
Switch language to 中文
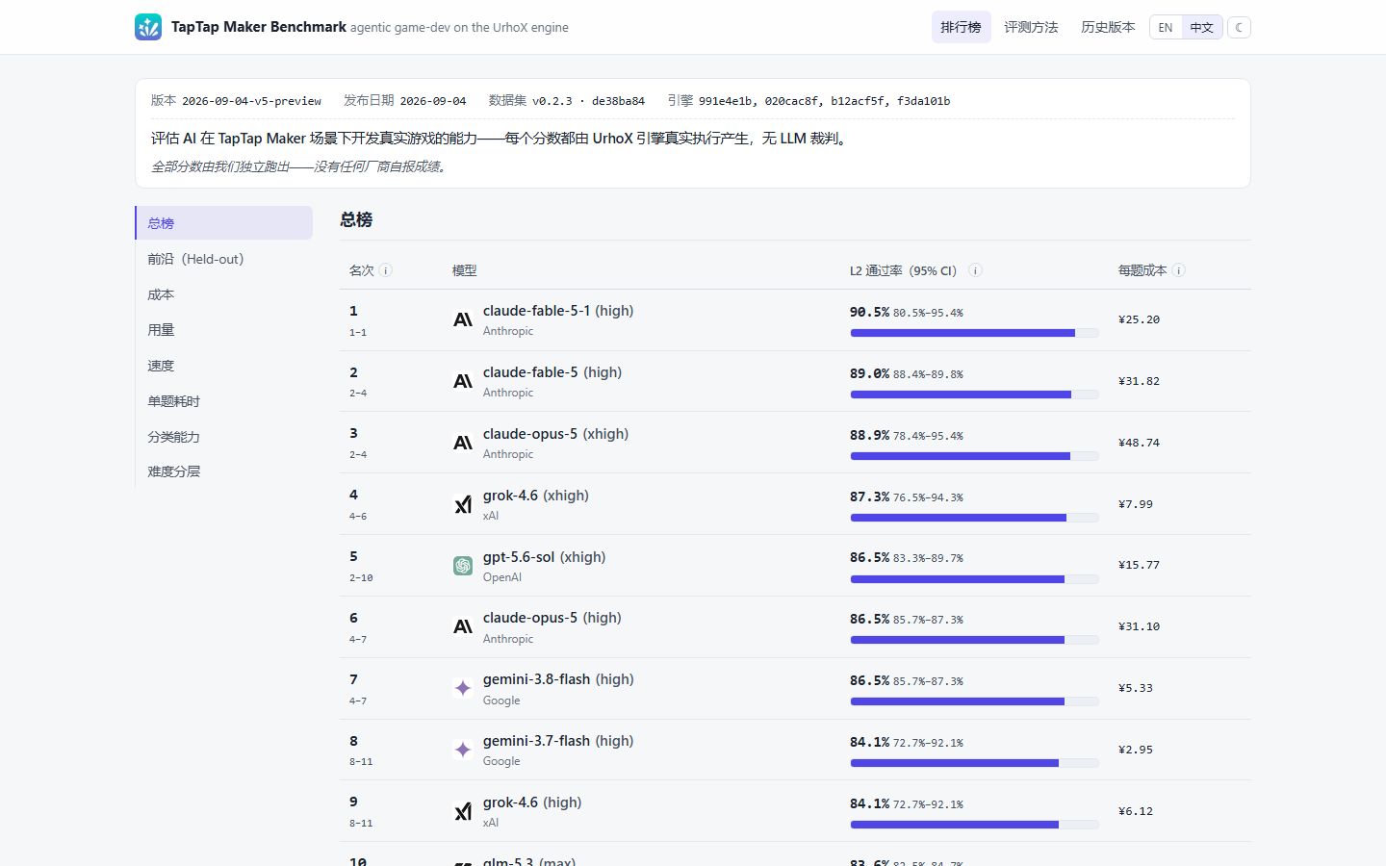(x=1201, y=27)
